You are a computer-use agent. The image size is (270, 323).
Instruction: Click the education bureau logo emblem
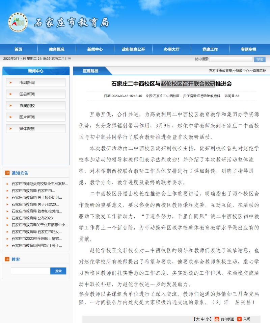[x=18, y=22]
